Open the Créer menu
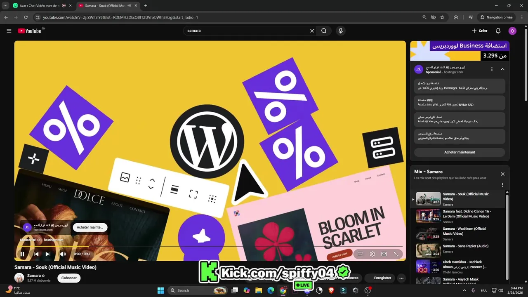Image resolution: width=528 pixels, height=297 pixels. coord(479,31)
